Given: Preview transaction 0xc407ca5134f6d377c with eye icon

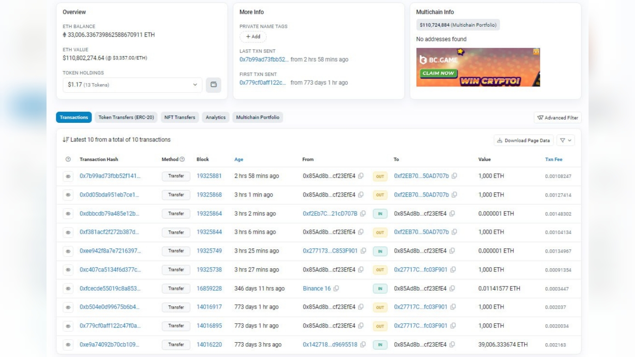Looking at the screenshot, I should pos(68,270).
